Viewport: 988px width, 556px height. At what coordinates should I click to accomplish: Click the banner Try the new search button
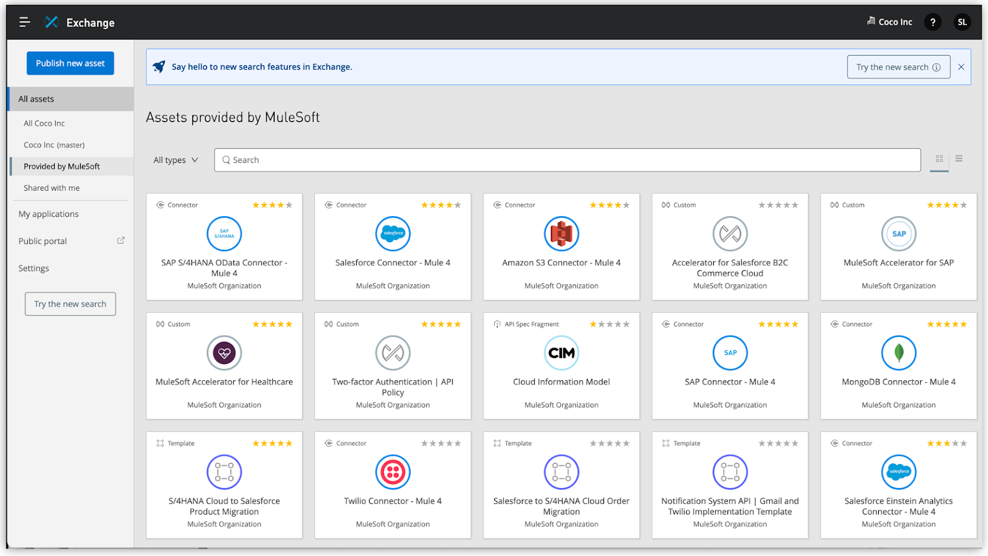pos(898,67)
